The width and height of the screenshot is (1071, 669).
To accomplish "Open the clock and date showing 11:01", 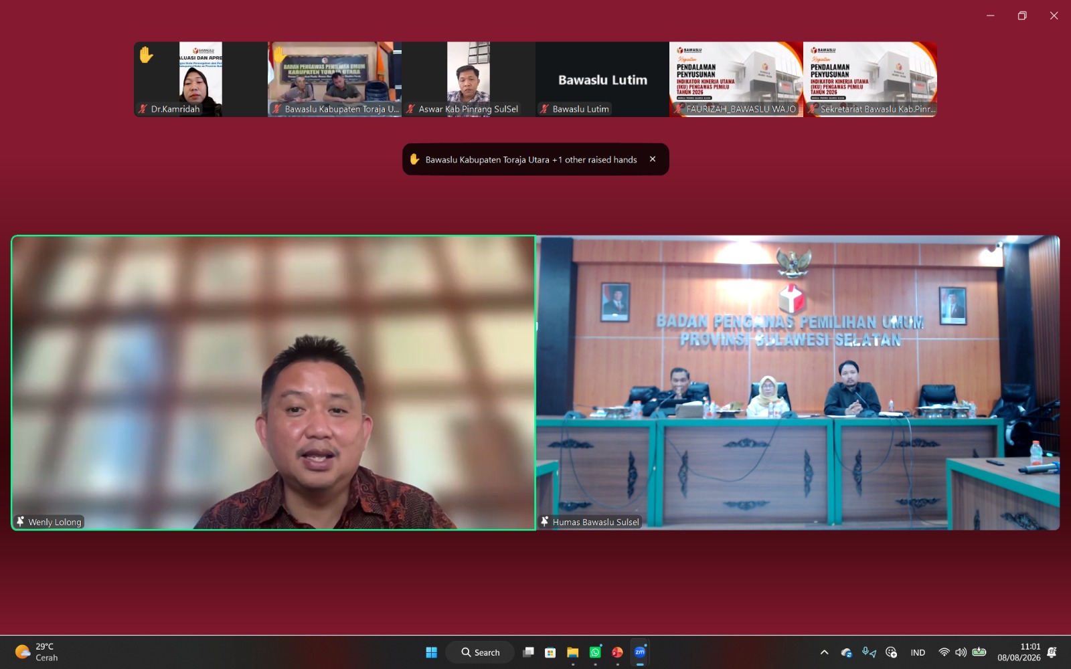I will coord(1019,652).
